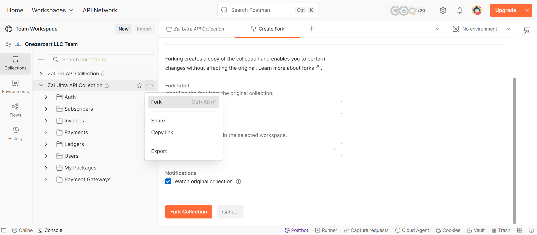537x235 pixels.
Task: Expand the Zal Pro API Collection
Action: coord(41,74)
